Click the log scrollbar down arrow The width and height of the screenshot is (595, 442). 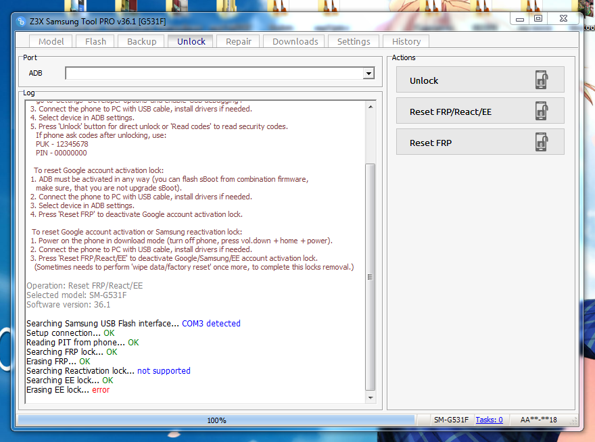coord(371,397)
